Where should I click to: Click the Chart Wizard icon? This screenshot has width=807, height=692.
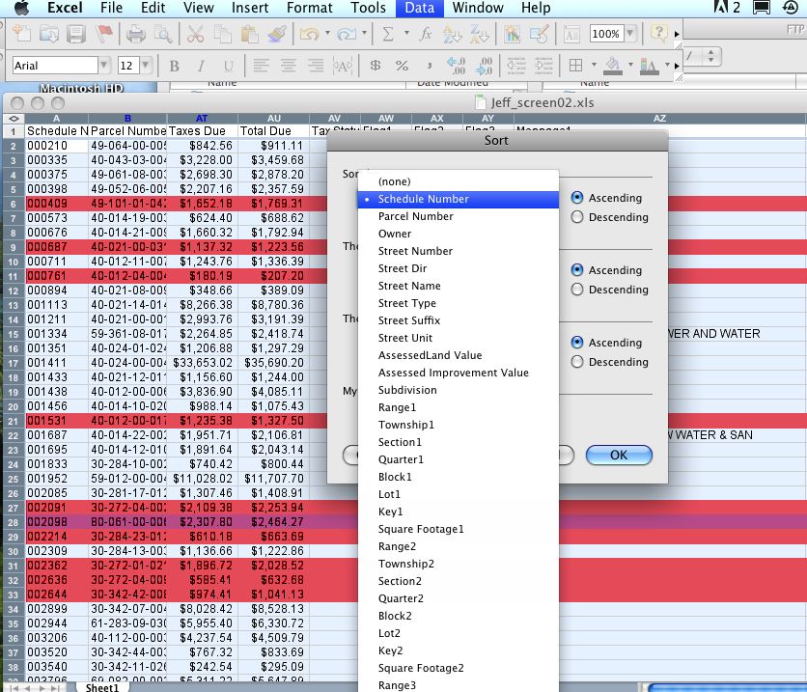512,34
